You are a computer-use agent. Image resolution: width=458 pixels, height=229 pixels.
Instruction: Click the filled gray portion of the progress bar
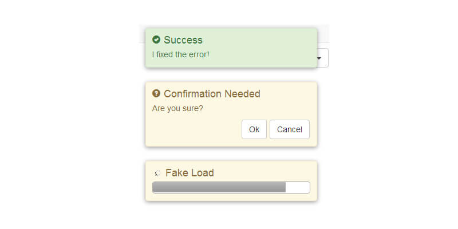(x=219, y=187)
